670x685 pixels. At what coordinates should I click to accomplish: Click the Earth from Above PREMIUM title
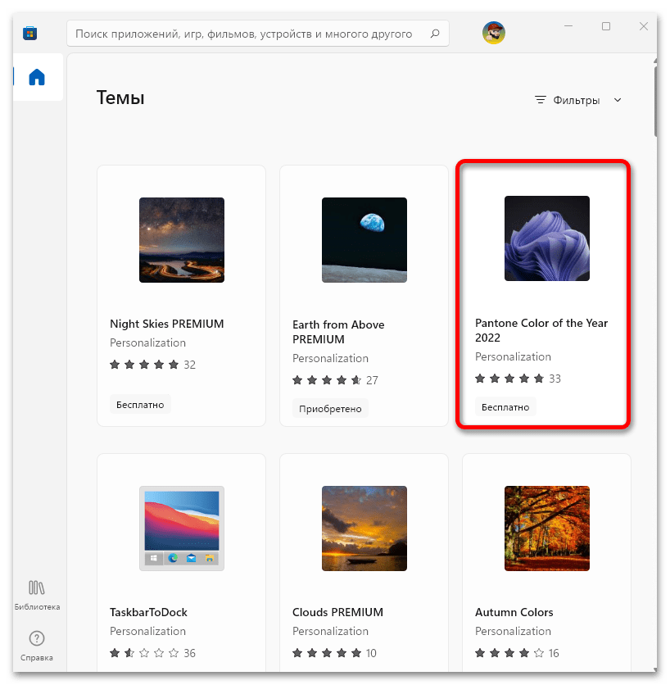(x=338, y=332)
